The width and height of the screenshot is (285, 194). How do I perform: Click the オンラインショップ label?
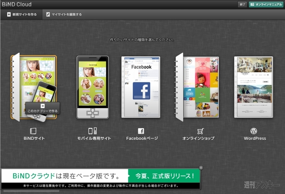tap(199, 139)
